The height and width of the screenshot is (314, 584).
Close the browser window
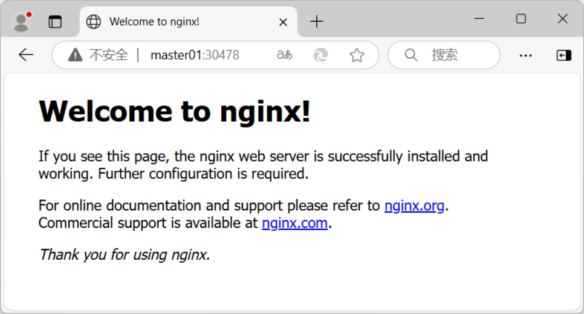pyautogui.click(x=562, y=19)
